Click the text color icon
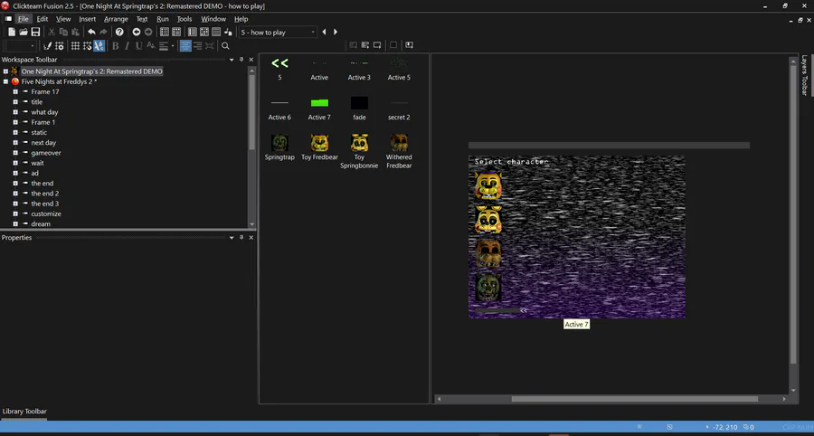814x436 pixels. pyautogui.click(x=150, y=45)
